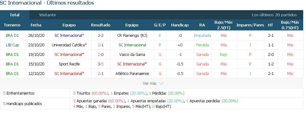The width and height of the screenshot is (306, 113).
Task: Click the Torneos column header
Action: (x=12, y=25)
